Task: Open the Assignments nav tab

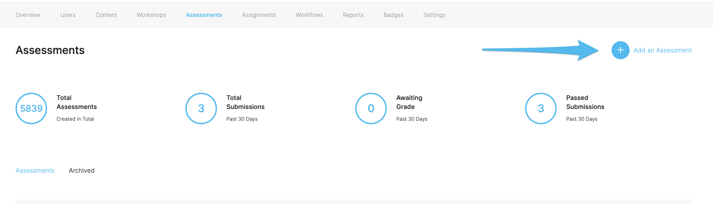Action: (259, 15)
